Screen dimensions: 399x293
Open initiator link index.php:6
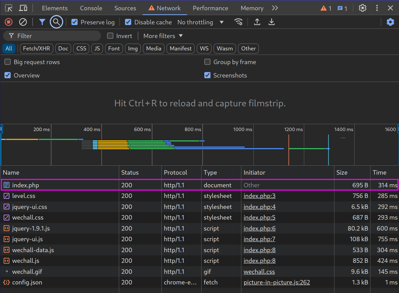(x=259, y=228)
